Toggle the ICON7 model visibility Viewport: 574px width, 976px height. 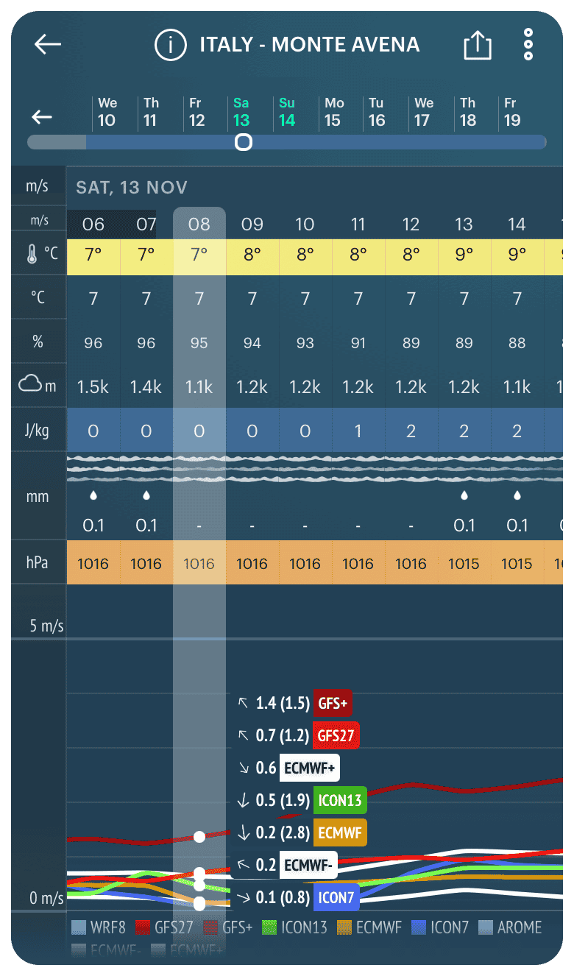point(440,927)
